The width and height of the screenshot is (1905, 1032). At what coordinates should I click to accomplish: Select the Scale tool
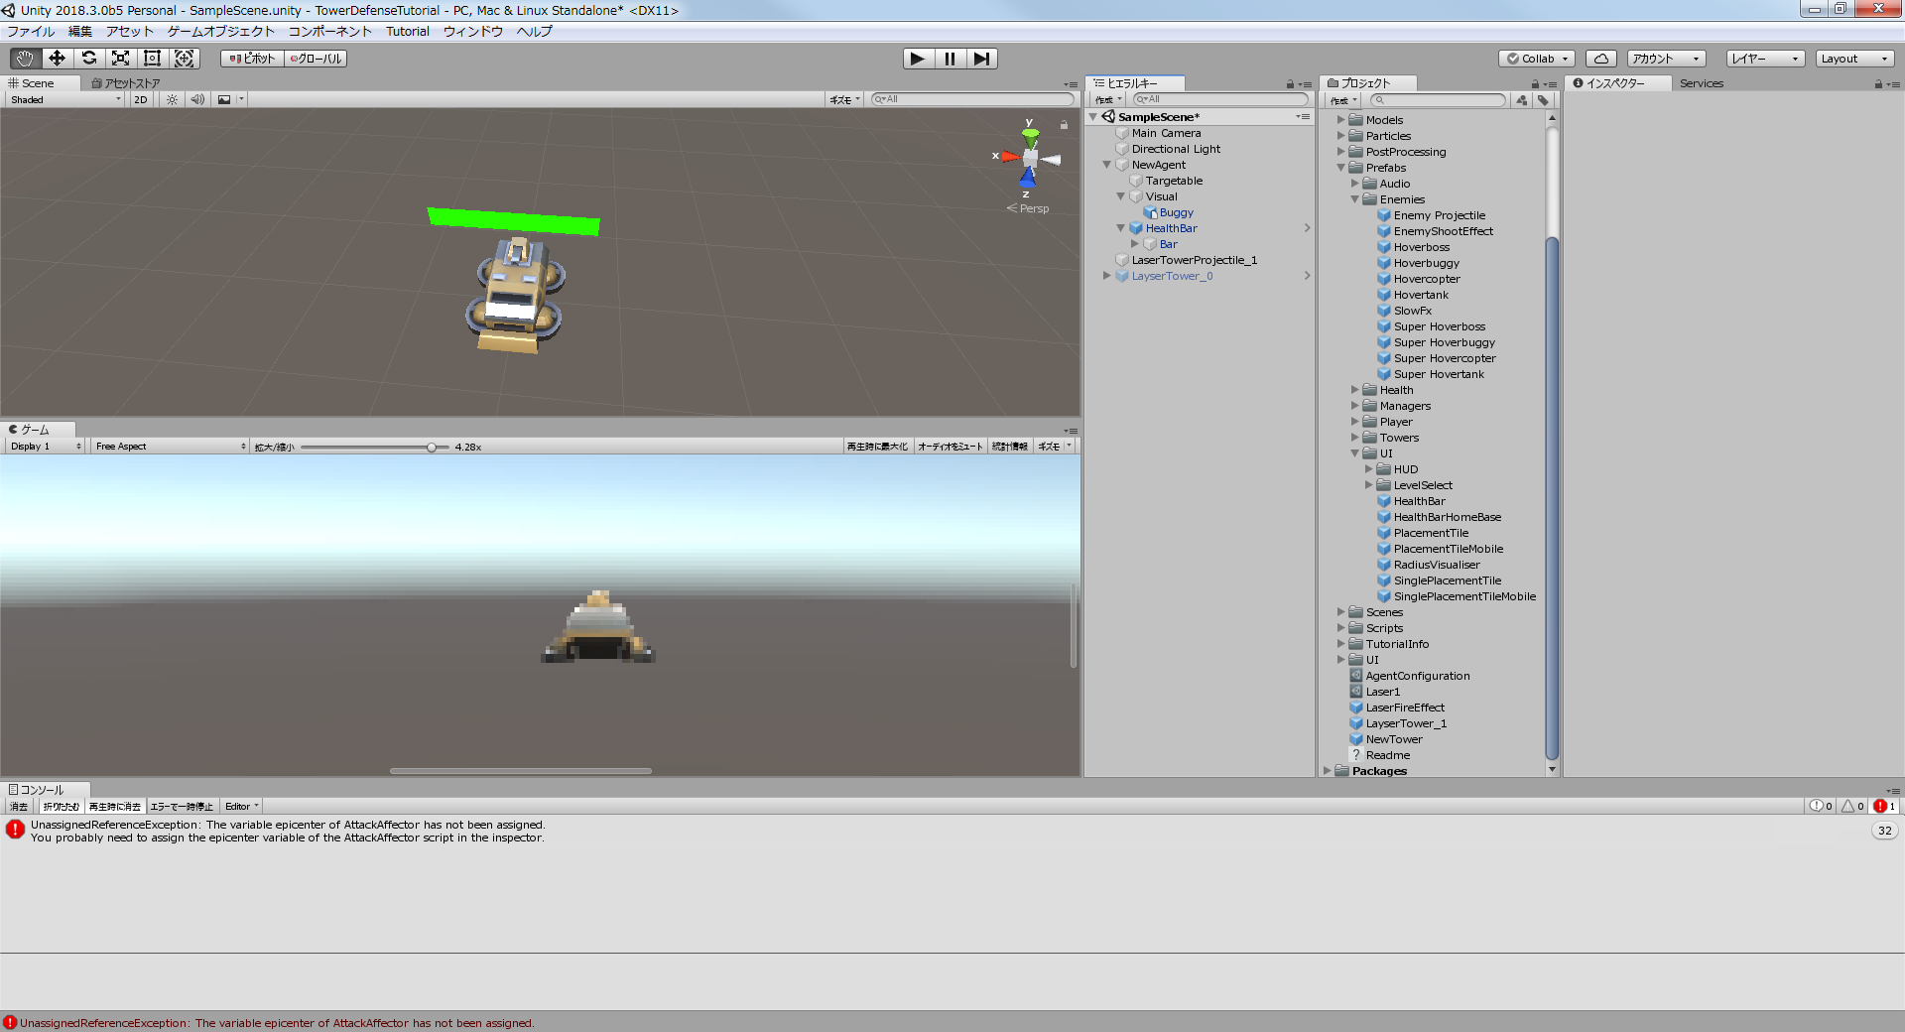coord(120,59)
